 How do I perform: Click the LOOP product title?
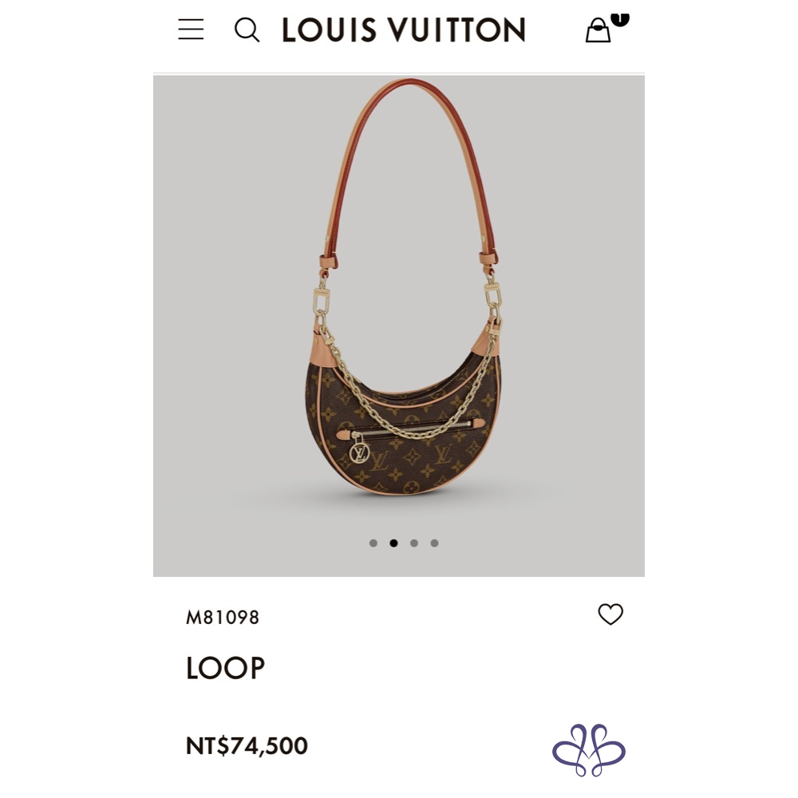[225, 669]
